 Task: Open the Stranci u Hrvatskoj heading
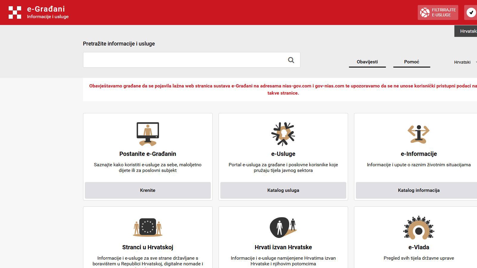coord(148,247)
